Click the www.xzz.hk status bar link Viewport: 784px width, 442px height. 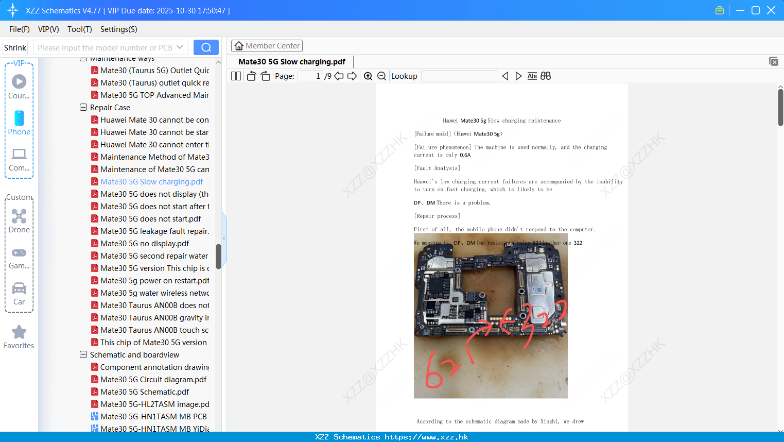[x=426, y=437]
